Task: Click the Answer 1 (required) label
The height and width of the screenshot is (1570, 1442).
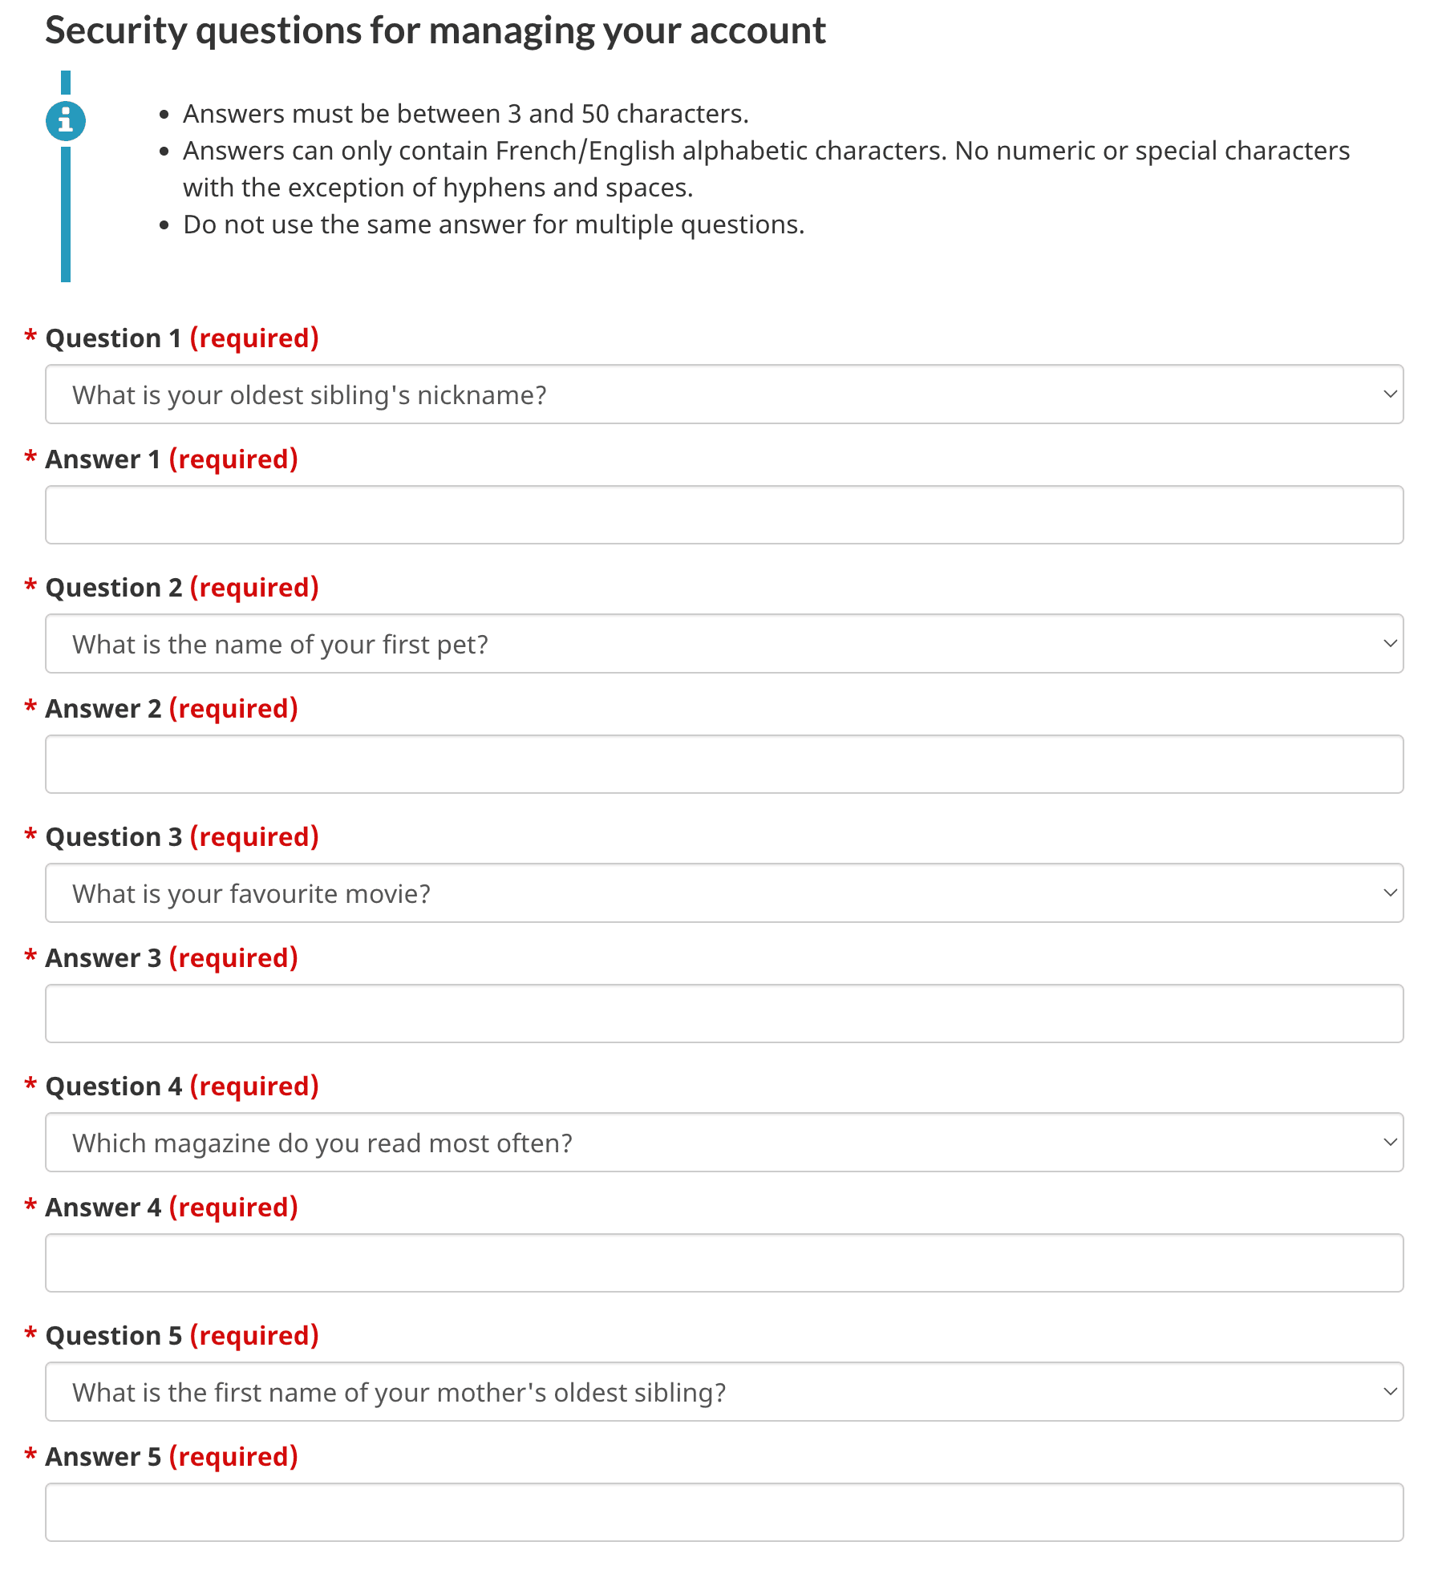Action: (171, 459)
